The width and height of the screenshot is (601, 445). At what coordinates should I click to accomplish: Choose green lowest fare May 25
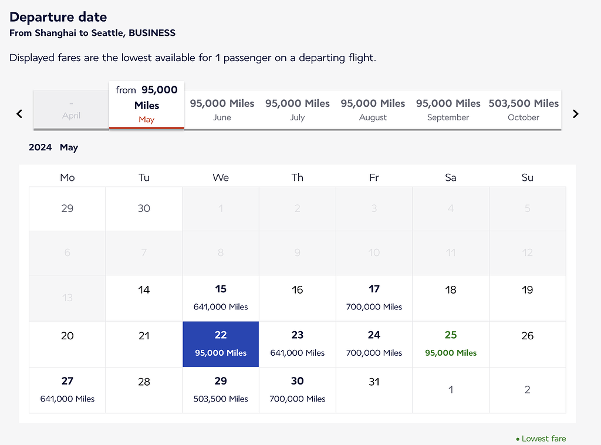[451, 344]
